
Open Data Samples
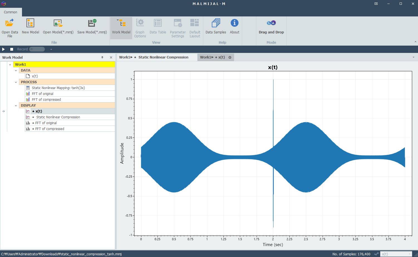point(216,26)
